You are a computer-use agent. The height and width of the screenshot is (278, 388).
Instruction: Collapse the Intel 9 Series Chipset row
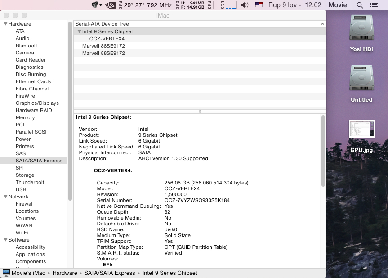click(x=79, y=31)
